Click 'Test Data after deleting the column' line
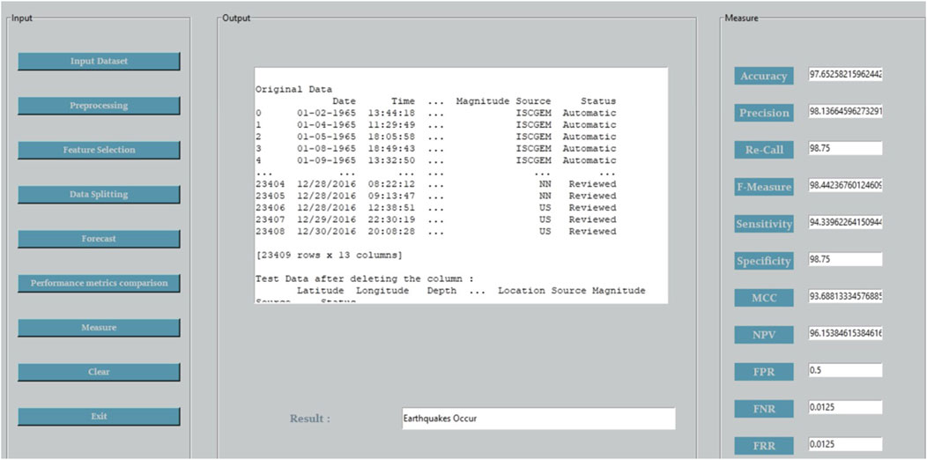The height and width of the screenshot is (460, 927). point(365,279)
